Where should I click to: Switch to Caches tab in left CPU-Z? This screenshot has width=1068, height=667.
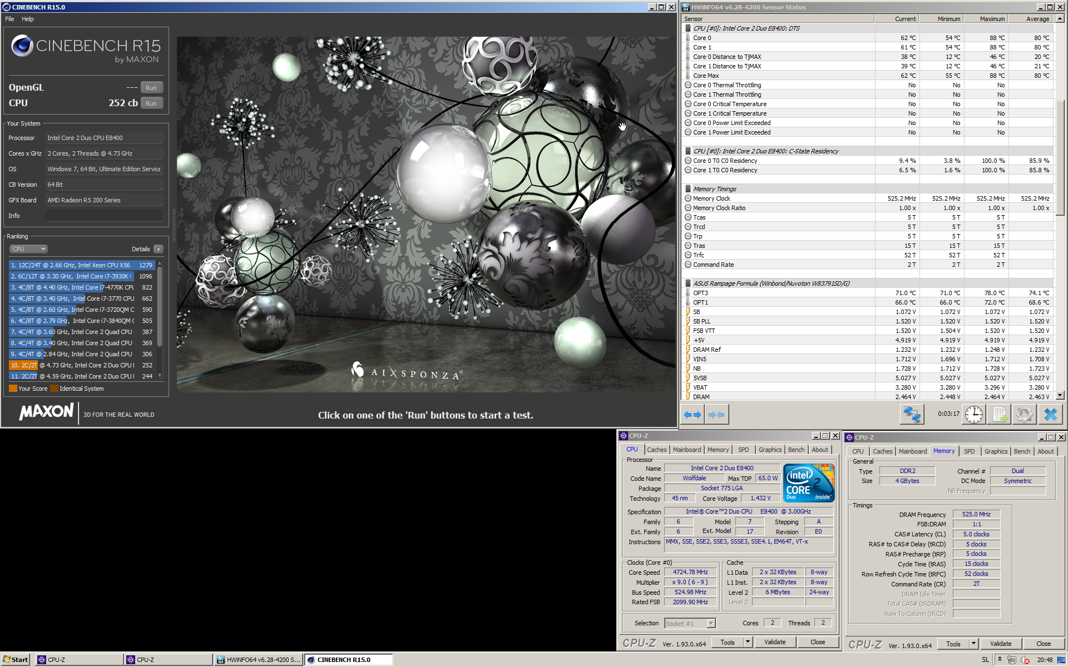656,450
